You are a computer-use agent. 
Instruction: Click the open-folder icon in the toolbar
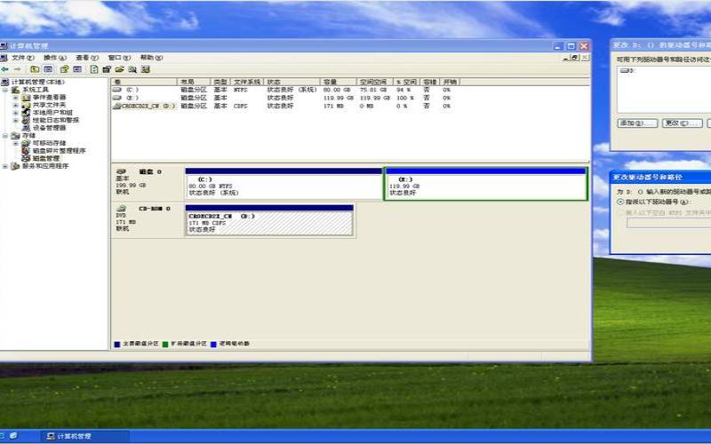click(x=120, y=69)
